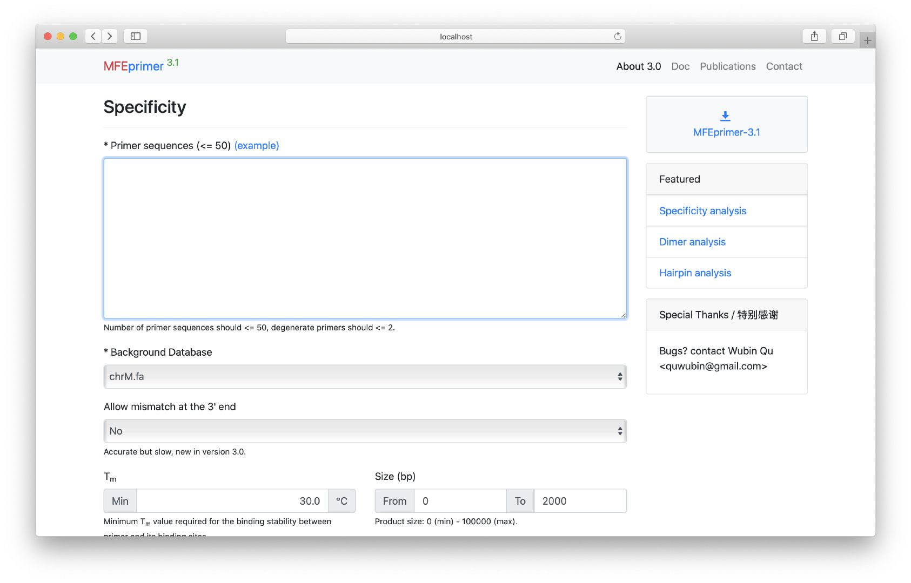Screen dimensions: 911x583
Task: Click the share icon in toolbar
Action: click(814, 36)
